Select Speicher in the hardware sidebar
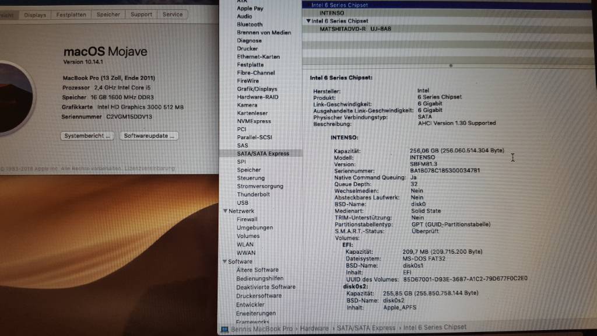The image size is (597, 336). [x=248, y=170]
